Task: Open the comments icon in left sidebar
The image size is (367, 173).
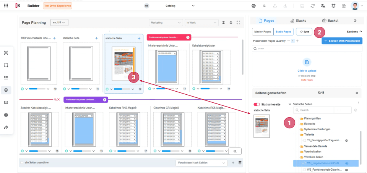Action: [x=6, y=103]
